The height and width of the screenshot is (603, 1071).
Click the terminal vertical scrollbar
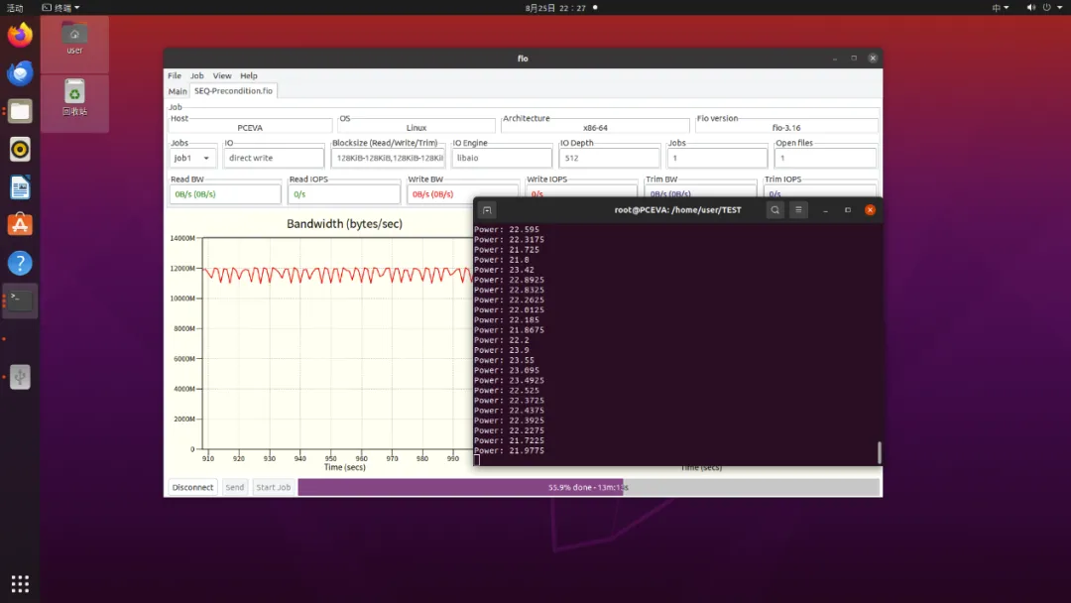879,452
